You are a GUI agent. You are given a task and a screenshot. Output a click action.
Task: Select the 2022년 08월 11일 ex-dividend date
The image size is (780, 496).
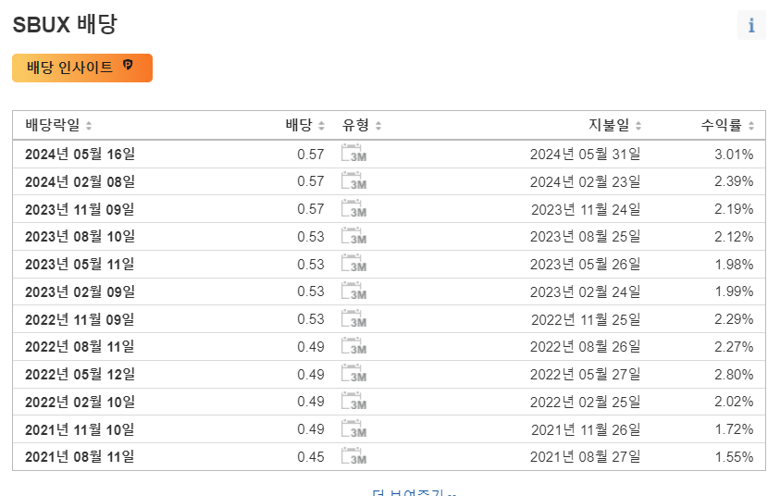click(80, 347)
